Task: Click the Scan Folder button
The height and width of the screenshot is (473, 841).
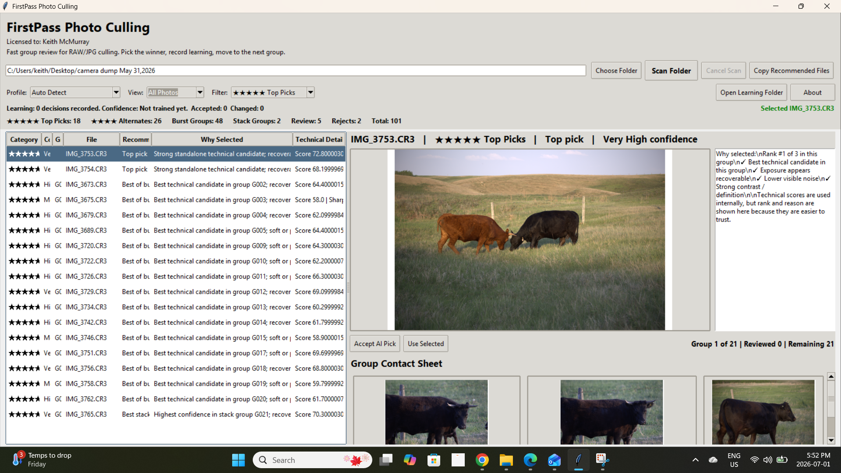Action: coord(671,71)
